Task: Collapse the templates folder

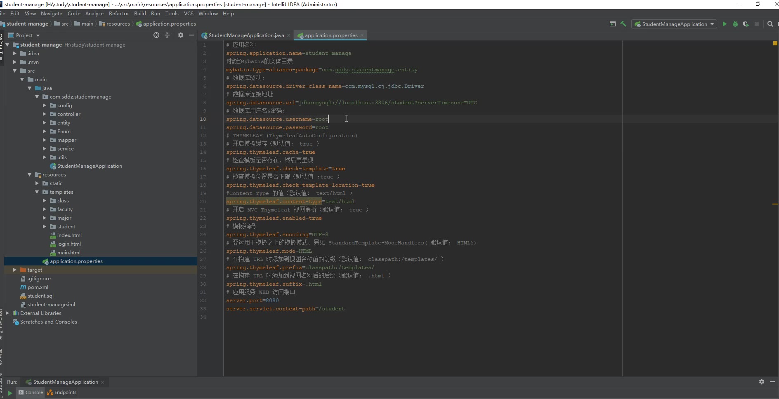Action: [x=37, y=192]
